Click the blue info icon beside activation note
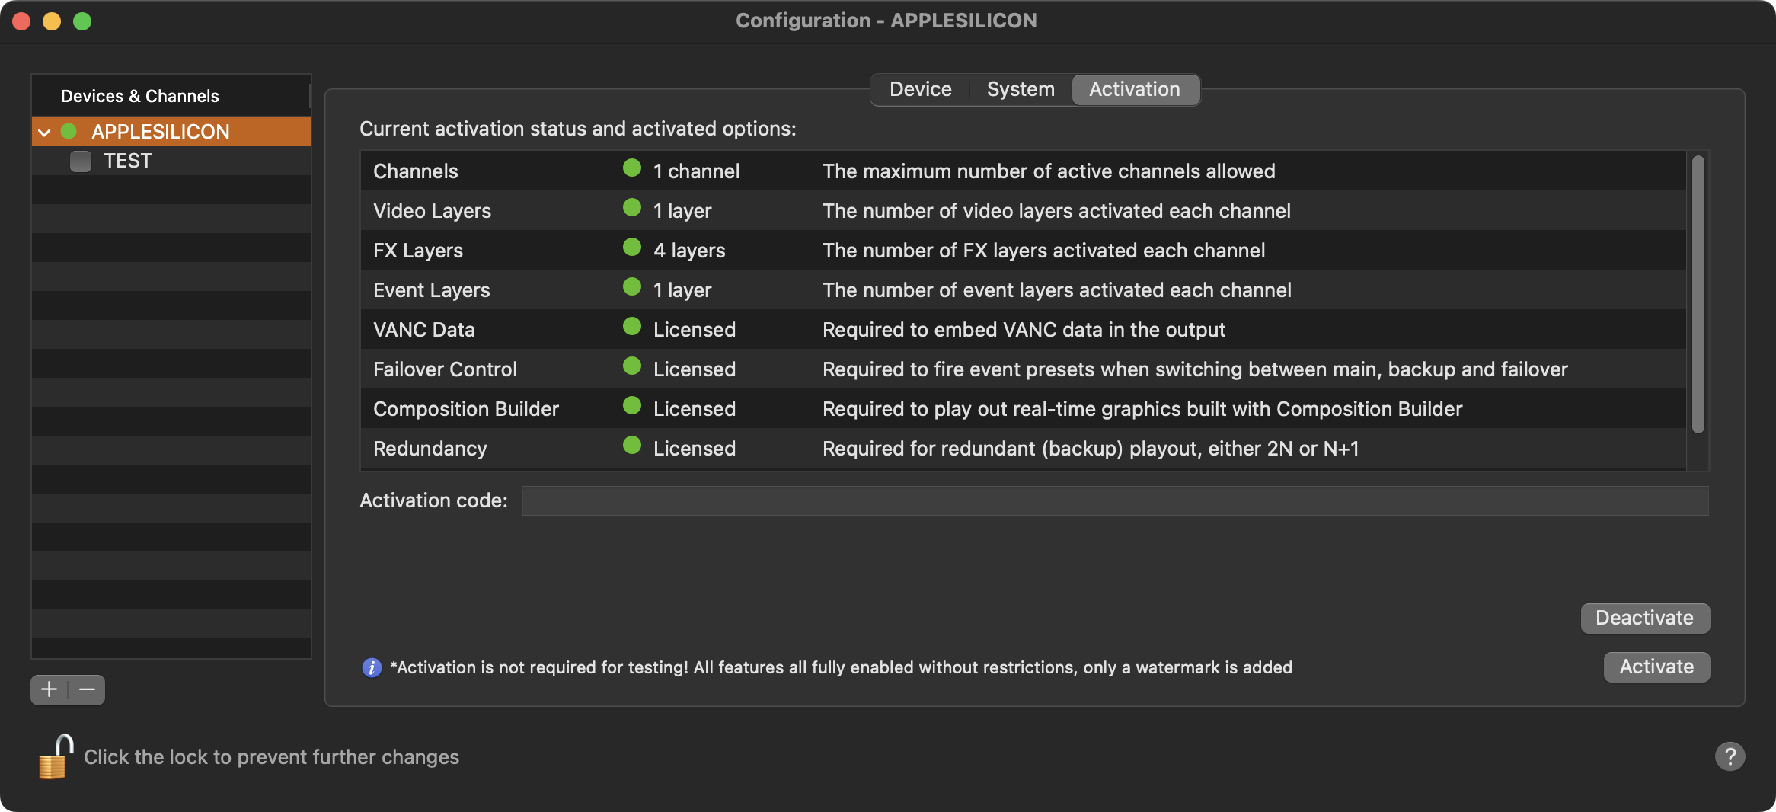The image size is (1776, 812). click(372, 668)
